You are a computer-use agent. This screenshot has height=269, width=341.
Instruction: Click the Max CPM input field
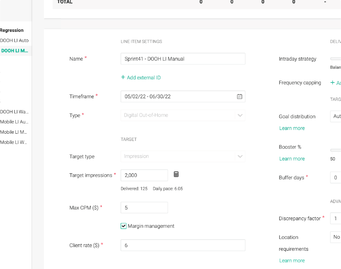click(144, 207)
